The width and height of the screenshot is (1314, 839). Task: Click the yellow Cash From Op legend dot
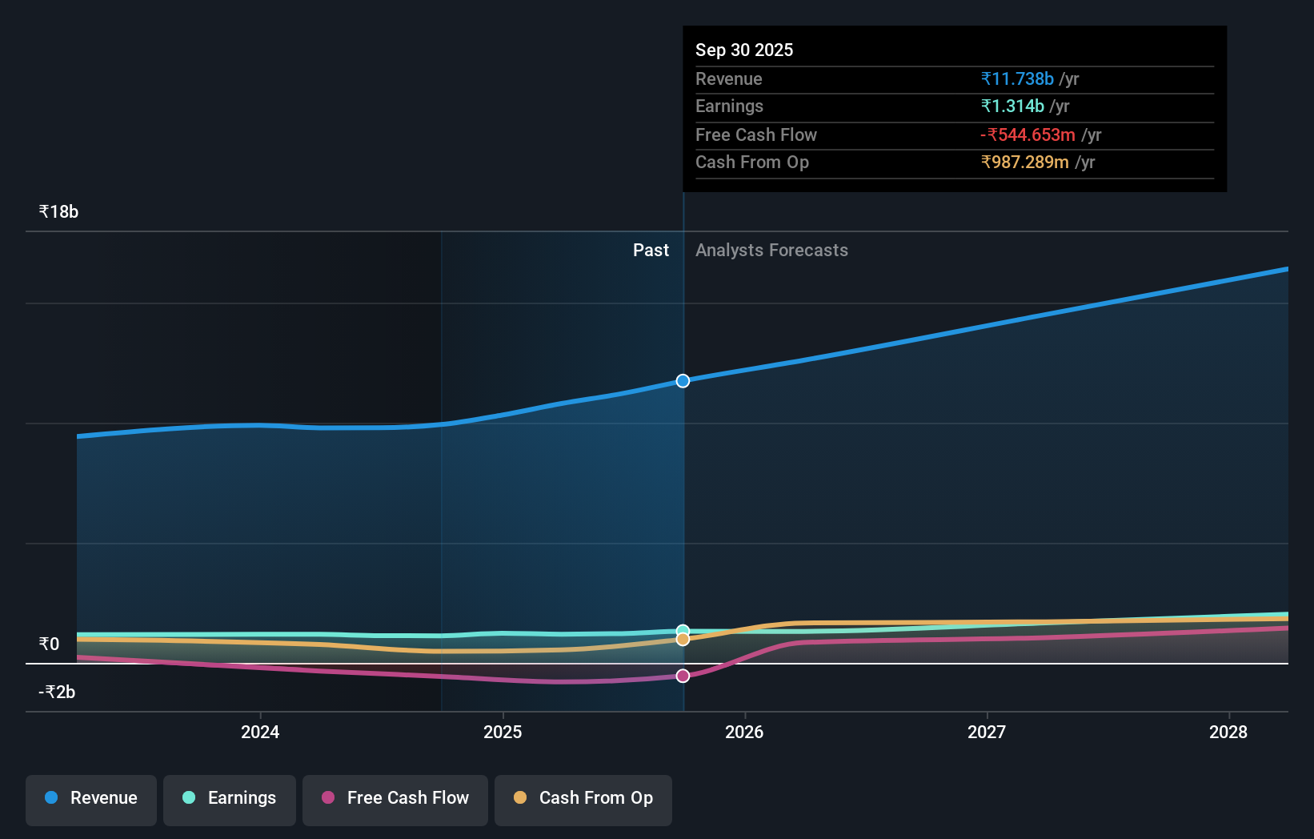pyautogui.click(x=520, y=798)
